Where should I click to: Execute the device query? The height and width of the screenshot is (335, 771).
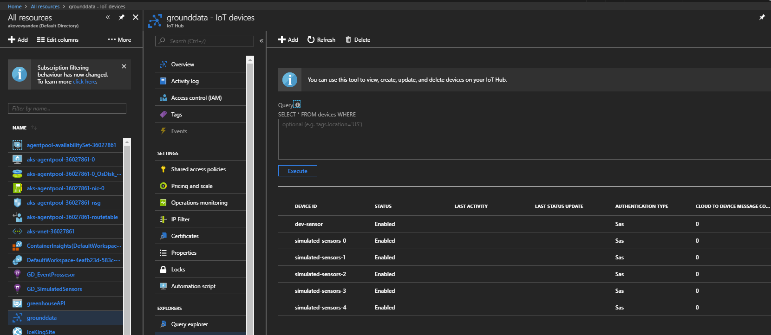[298, 171]
